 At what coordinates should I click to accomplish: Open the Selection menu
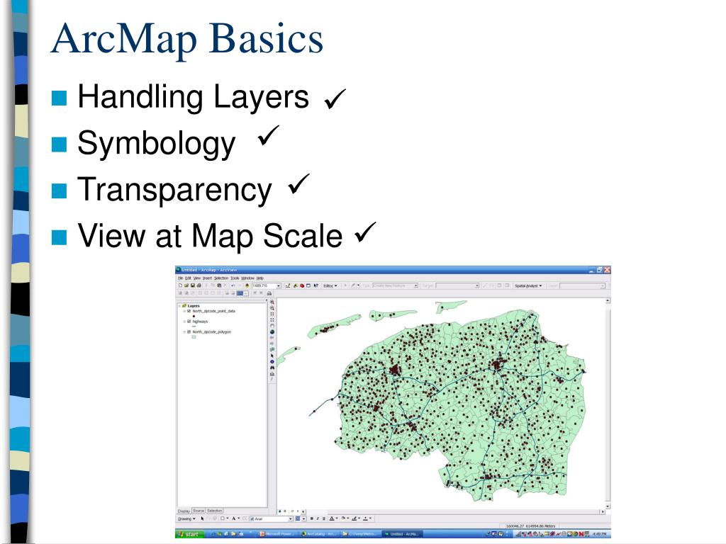click(x=221, y=278)
